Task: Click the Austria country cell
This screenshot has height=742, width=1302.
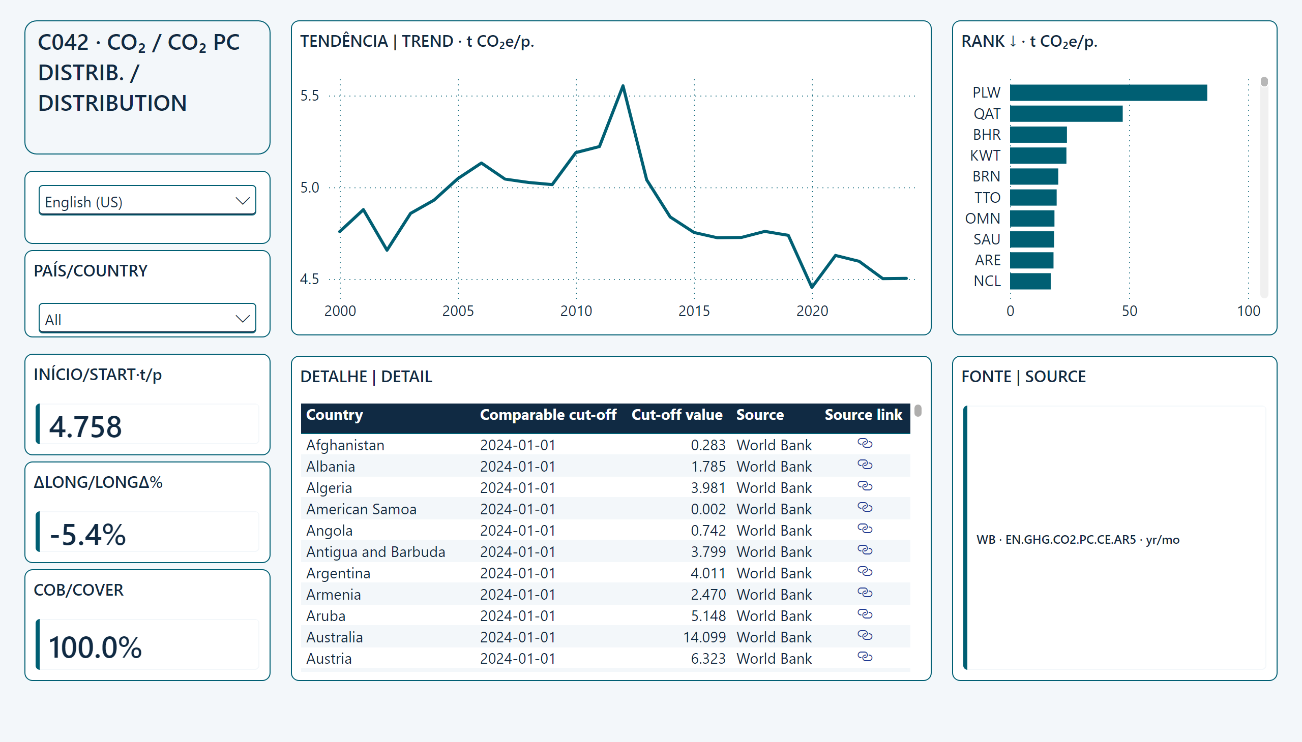Action: coord(329,659)
